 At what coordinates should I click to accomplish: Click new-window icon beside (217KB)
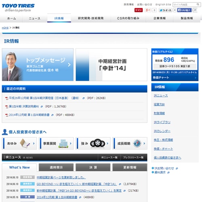coord(124,191)
